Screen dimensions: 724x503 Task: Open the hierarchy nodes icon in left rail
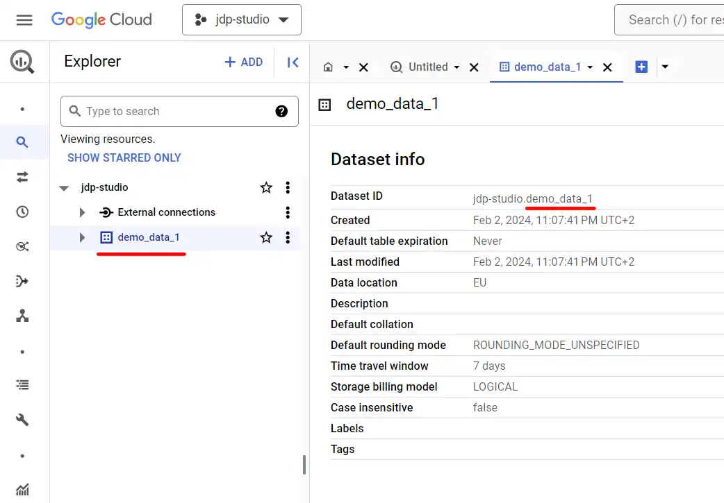(22, 316)
